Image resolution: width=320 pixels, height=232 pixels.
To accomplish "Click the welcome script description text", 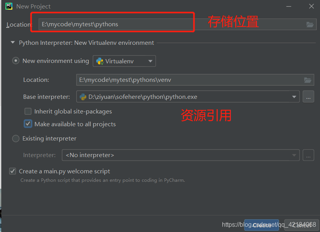I will click(x=103, y=180).
